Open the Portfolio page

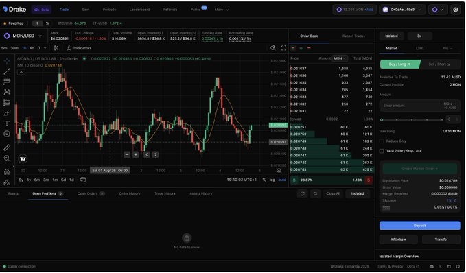tap(109, 10)
